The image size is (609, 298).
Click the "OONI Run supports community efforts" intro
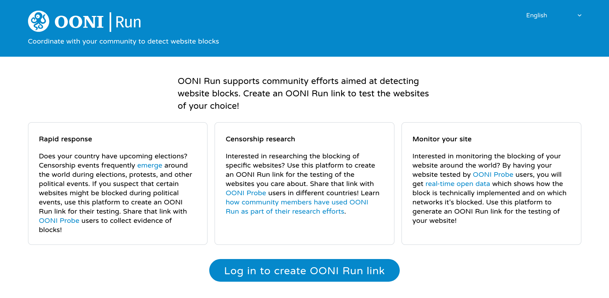pos(303,94)
